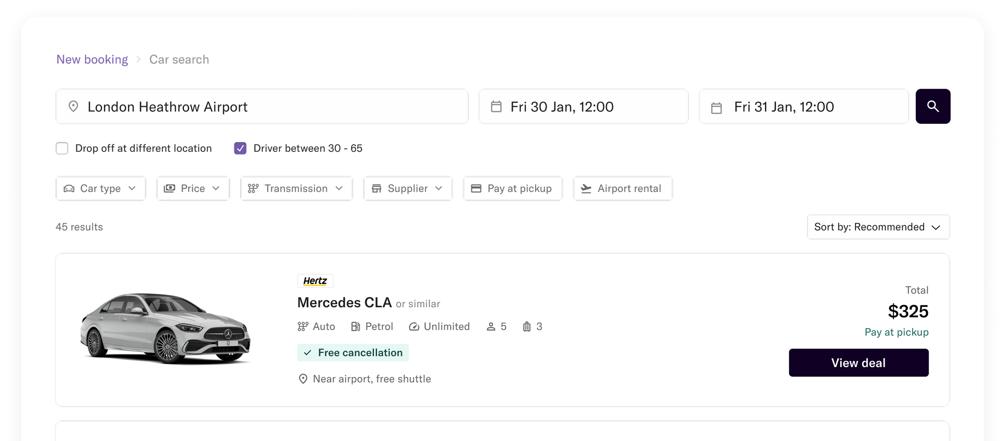This screenshot has width=1005, height=441.
Task: Click the drop-off date calendar icon
Action: tap(717, 106)
